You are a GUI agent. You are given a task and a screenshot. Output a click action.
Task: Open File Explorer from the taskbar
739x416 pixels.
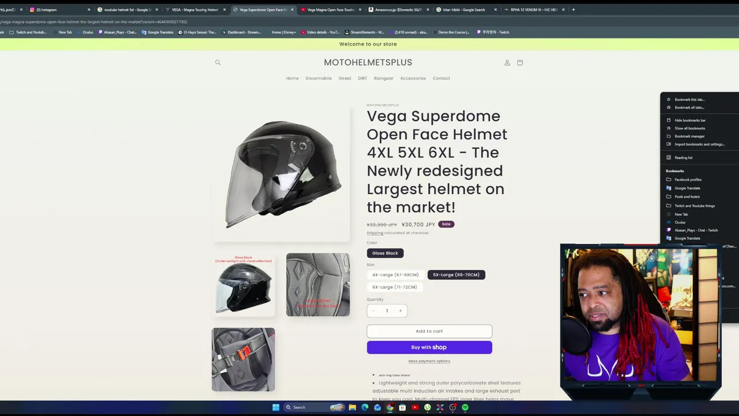[352, 407]
